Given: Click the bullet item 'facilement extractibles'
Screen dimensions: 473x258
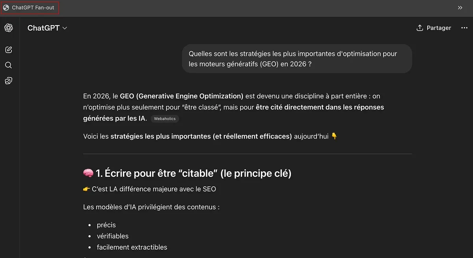Looking at the screenshot, I should click(132, 247).
